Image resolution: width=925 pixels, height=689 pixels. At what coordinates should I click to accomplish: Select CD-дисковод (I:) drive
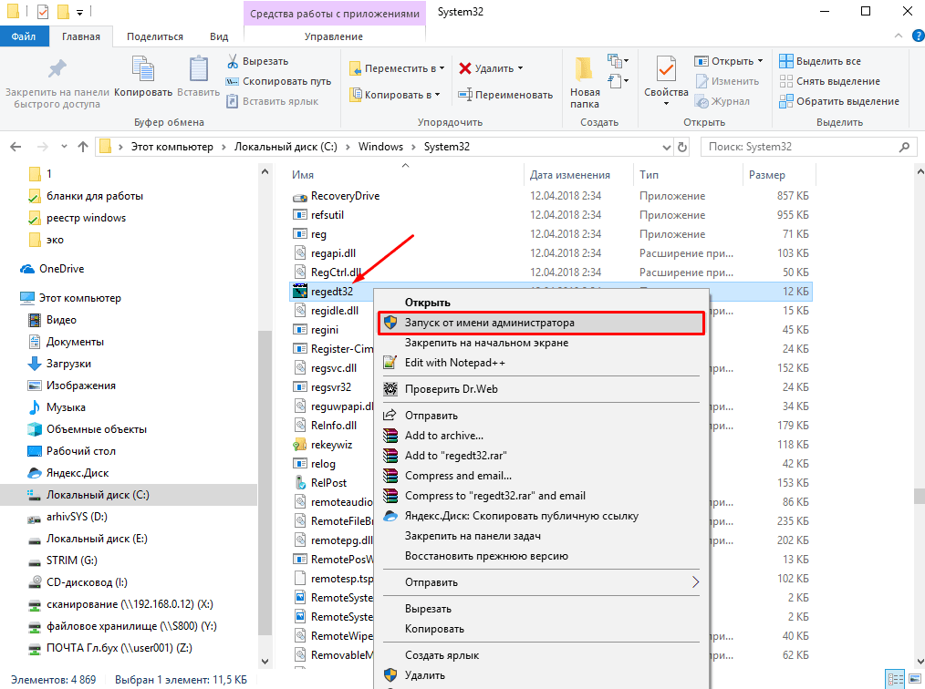(78, 582)
